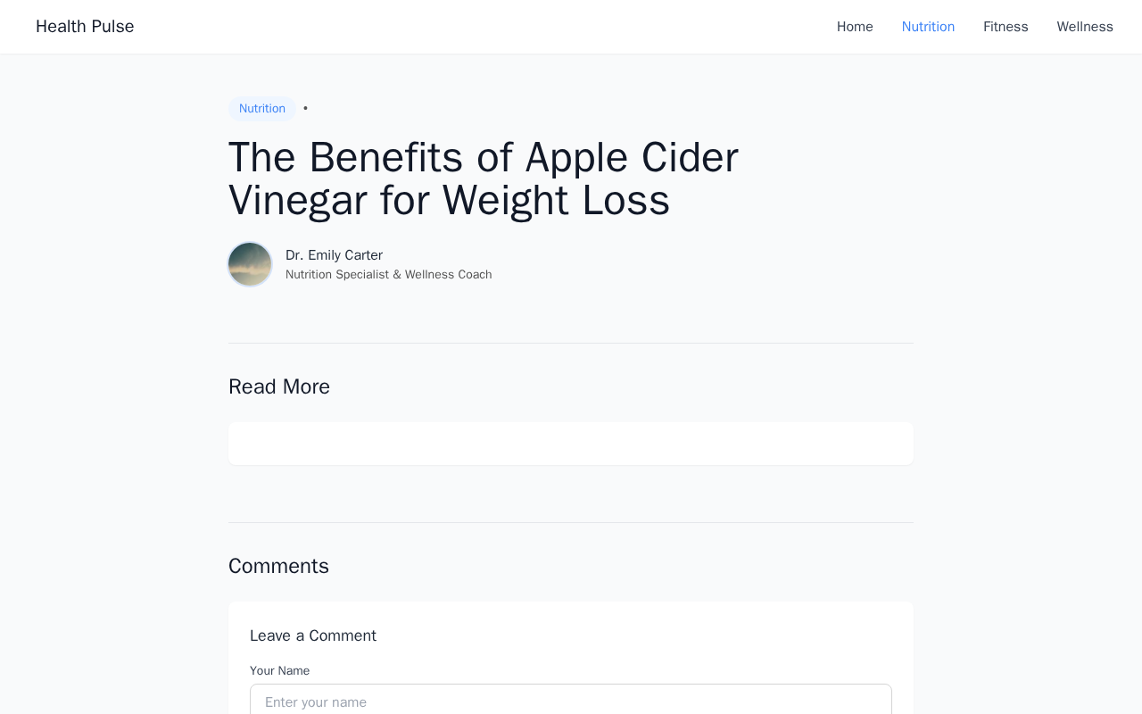Click the empty card under Read More
This screenshot has height=714, width=1142.
coord(571,444)
